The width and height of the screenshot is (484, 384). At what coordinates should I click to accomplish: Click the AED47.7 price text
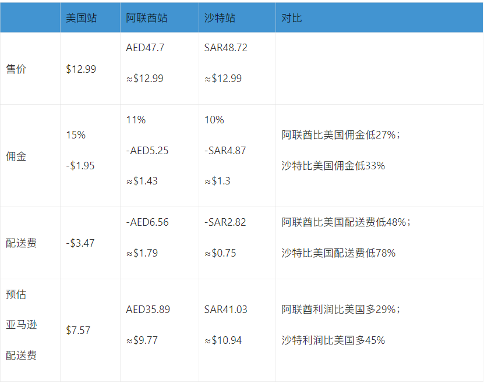coord(145,48)
